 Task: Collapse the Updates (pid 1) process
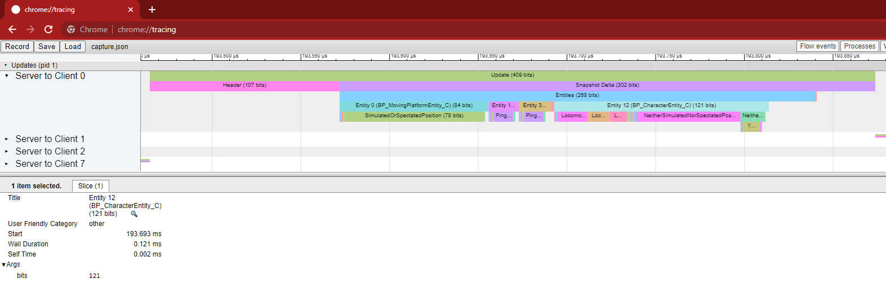coord(6,65)
